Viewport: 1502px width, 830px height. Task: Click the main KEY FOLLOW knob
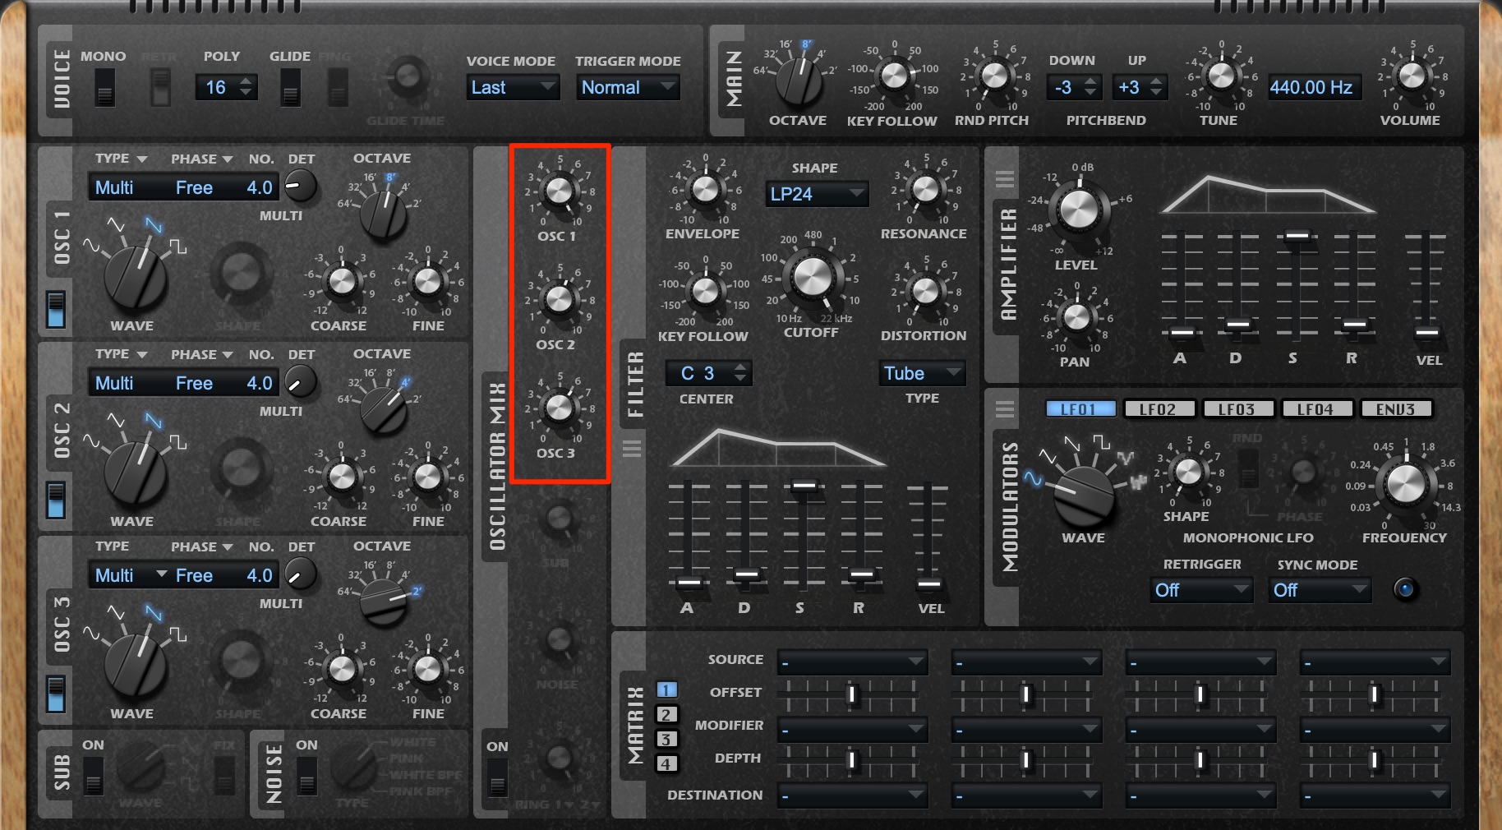[894, 76]
